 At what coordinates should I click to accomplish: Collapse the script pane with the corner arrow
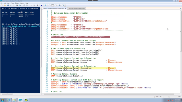[x=180, y=8]
